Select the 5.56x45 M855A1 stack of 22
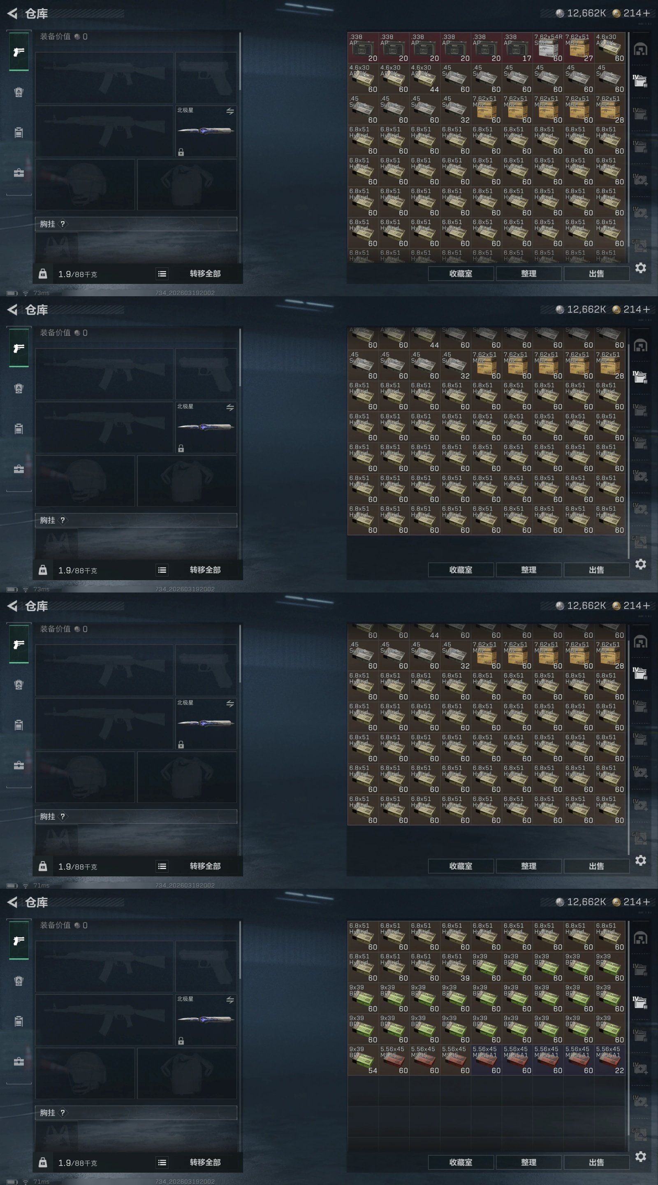Image resolution: width=658 pixels, height=1185 pixels. click(x=610, y=1060)
